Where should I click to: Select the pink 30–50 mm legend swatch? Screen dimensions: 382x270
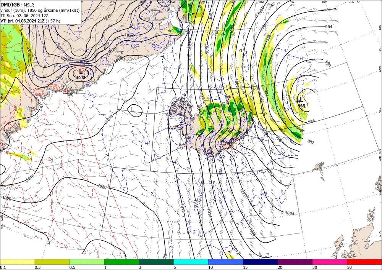330,262
